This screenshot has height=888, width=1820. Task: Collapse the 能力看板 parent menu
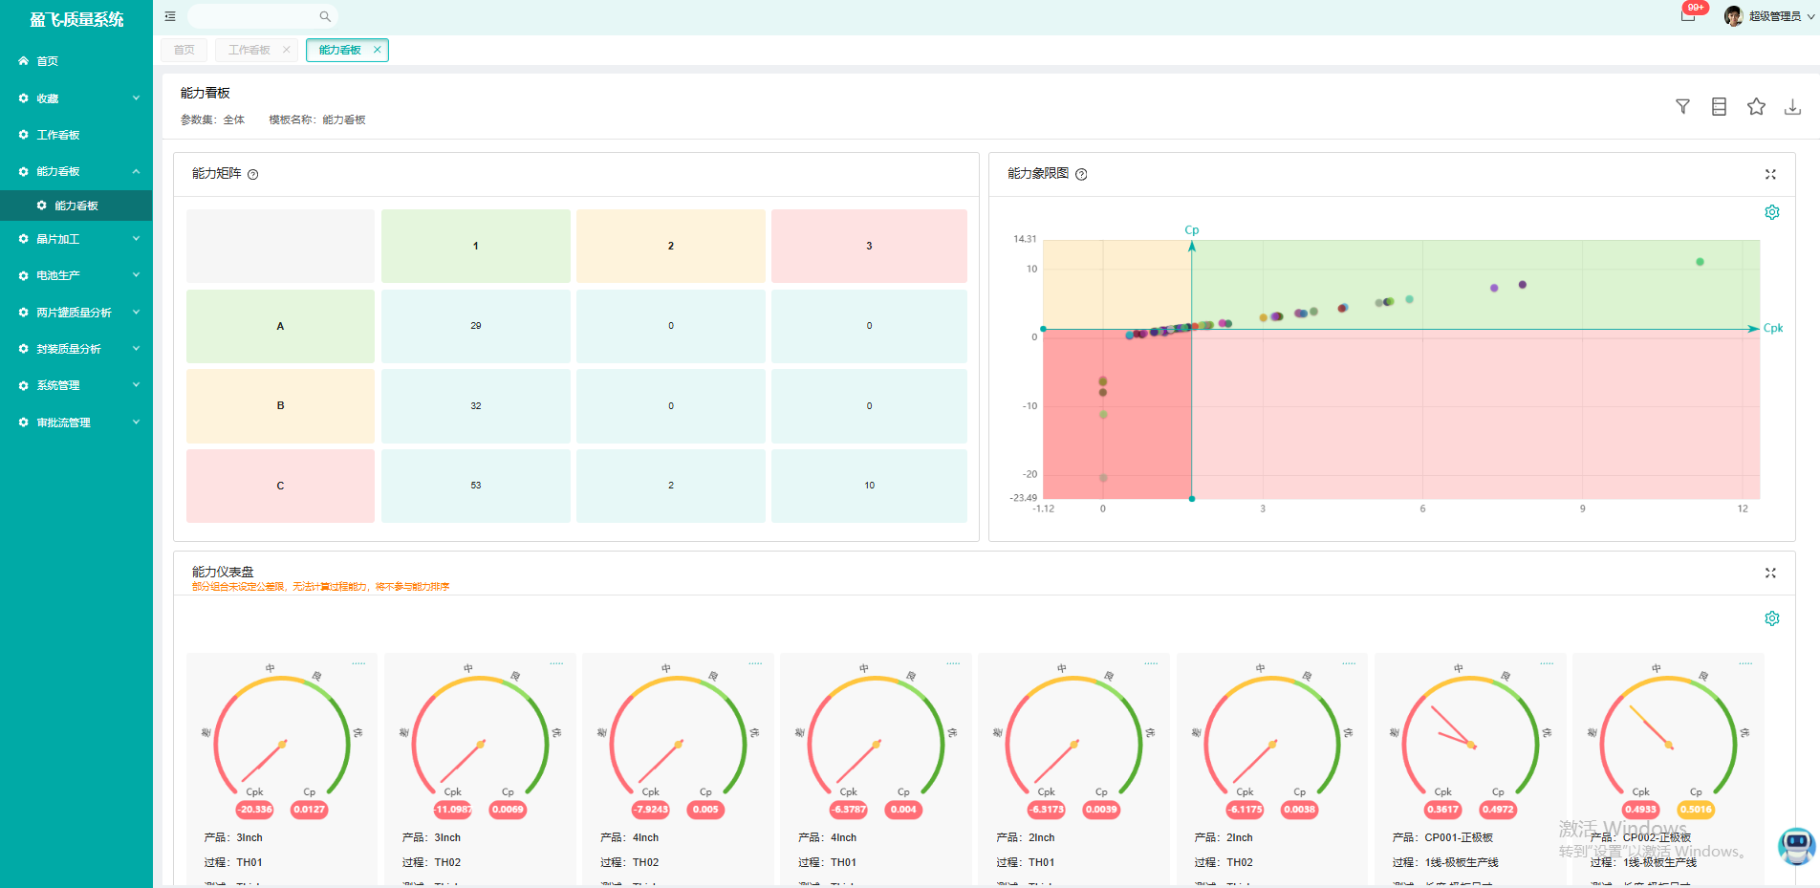76,171
